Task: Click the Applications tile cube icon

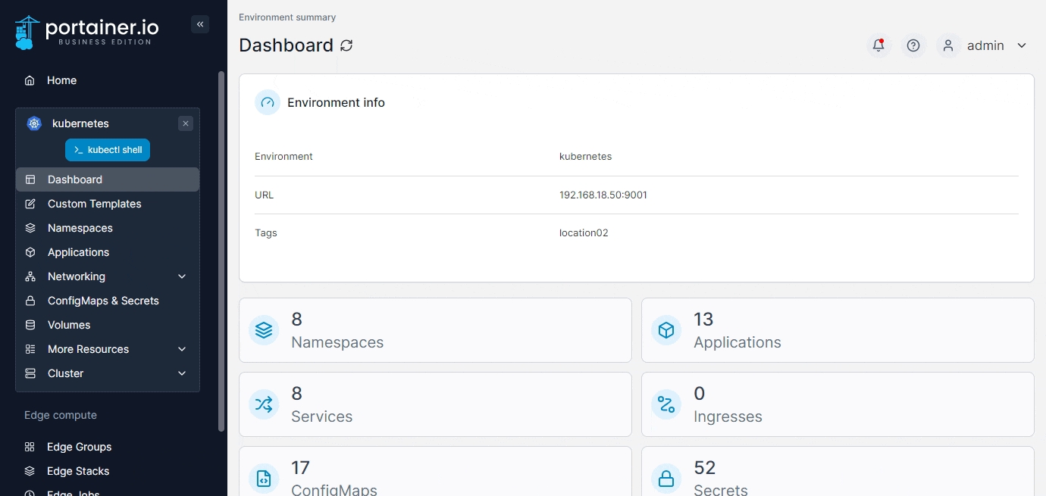Action: click(666, 330)
